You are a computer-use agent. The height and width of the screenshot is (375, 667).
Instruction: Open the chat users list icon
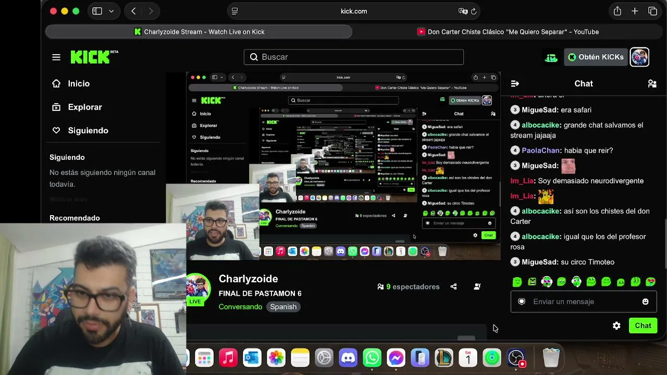(x=652, y=83)
